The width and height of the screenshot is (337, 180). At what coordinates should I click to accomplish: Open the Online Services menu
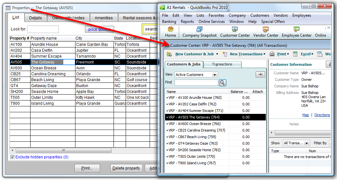click(x=211, y=22)
